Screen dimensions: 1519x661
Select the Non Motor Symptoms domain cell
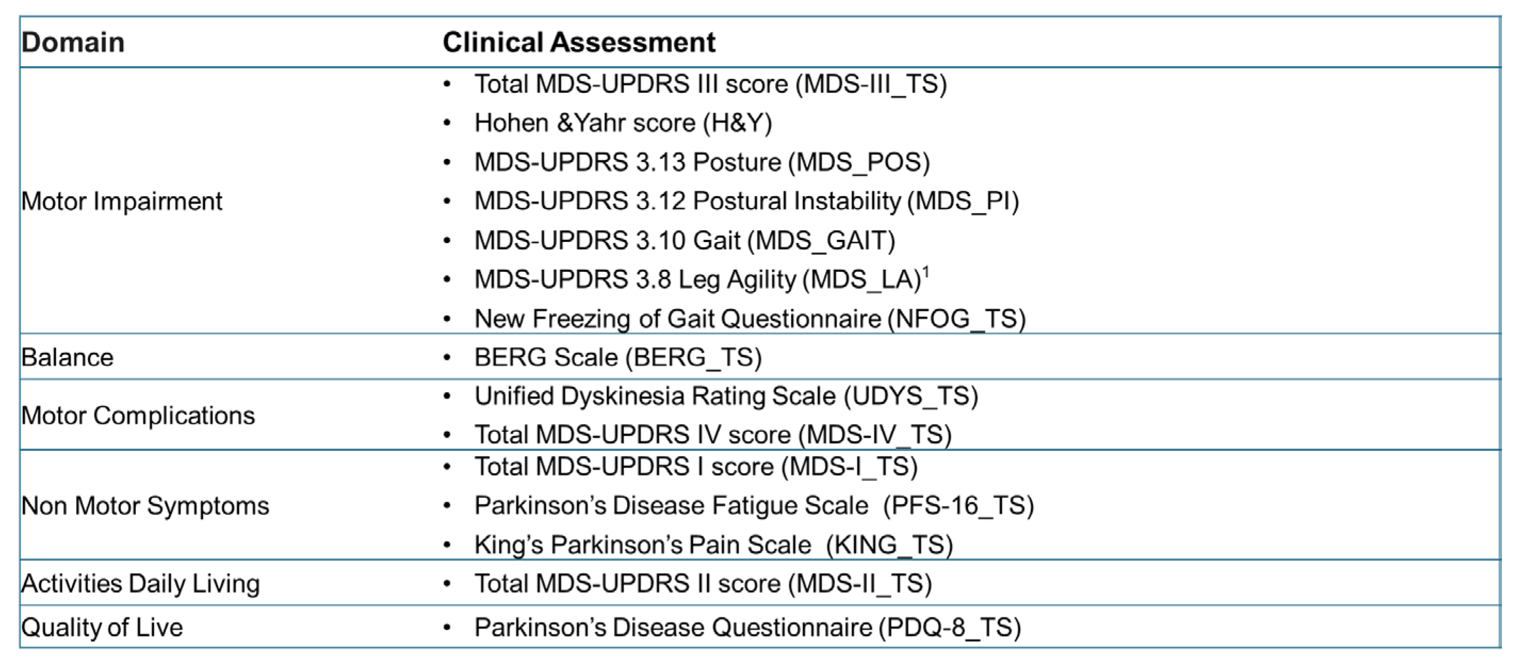tap(145, 506)
